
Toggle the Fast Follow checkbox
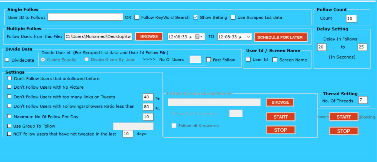pos(209,60)
